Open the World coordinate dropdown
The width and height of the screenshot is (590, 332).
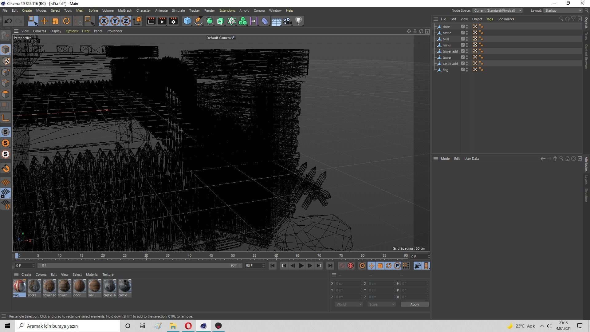click(349, 304)
